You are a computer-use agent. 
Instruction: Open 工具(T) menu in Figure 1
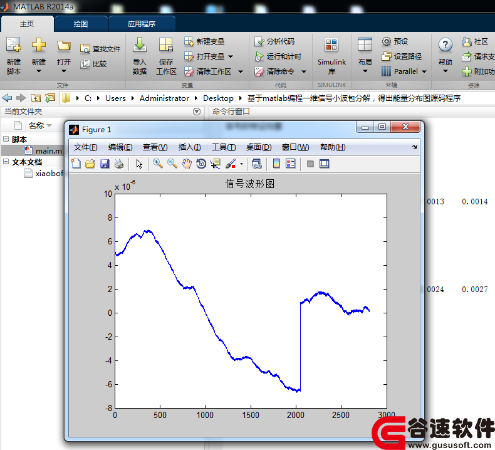tap(224, 147)
